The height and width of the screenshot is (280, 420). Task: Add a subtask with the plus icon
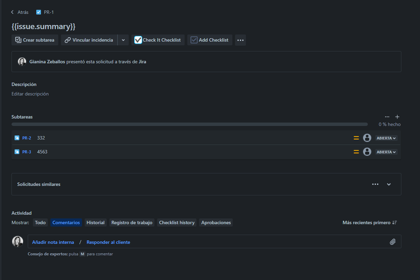tap(397, 117)
